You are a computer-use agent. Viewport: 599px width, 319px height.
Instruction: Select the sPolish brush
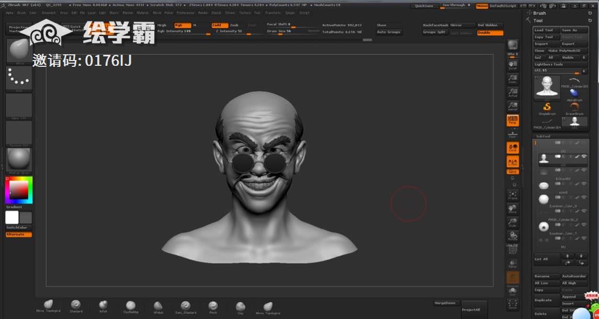pos(158,306)
